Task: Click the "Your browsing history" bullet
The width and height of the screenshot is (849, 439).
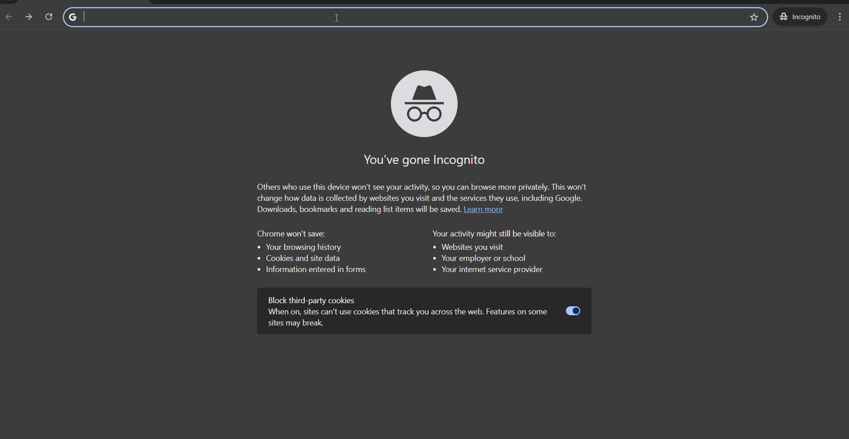Action: [304, 247]
